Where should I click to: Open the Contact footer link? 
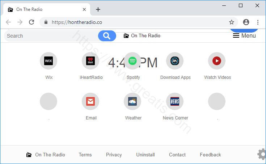pos(177,155)
